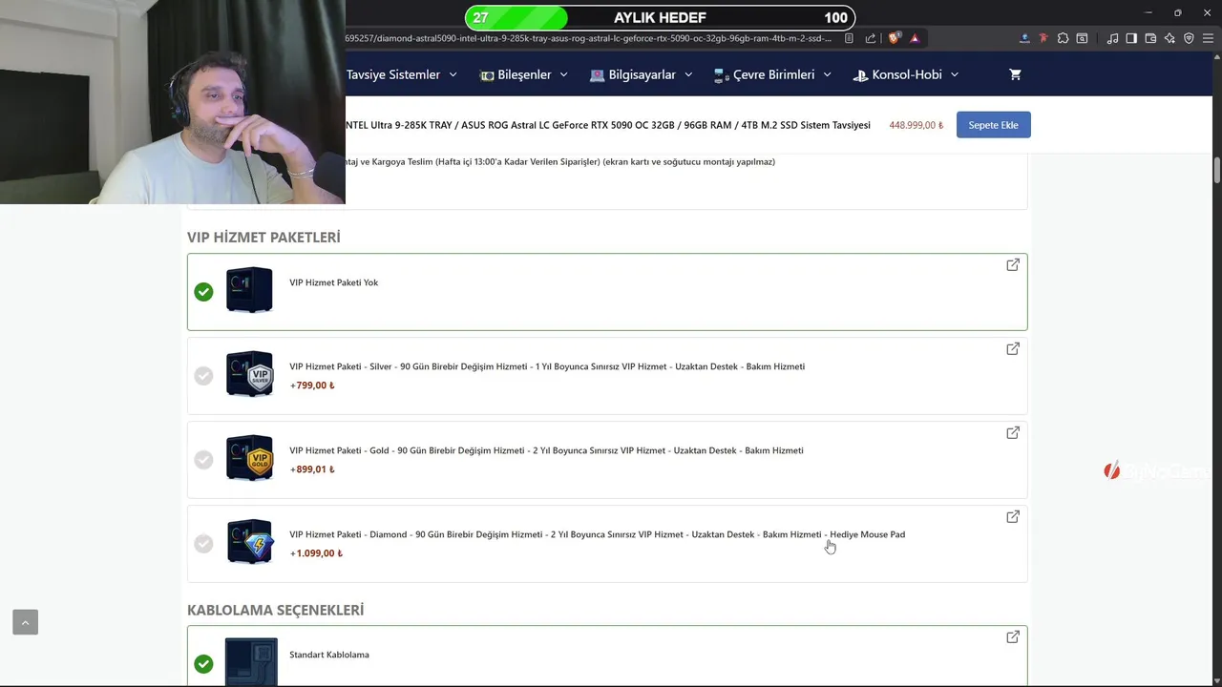The height and width of the screenshot is (687, 1222).
Task: Toggle the browser sidebar panel icon
Action: click(x=1131, y=38)
